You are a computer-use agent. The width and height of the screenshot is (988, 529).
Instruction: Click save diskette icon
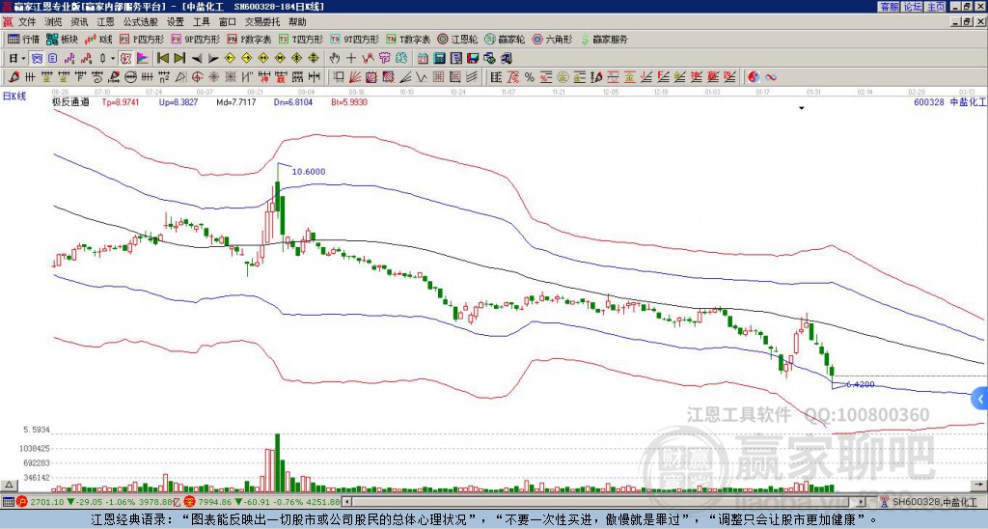coord(473,59)
